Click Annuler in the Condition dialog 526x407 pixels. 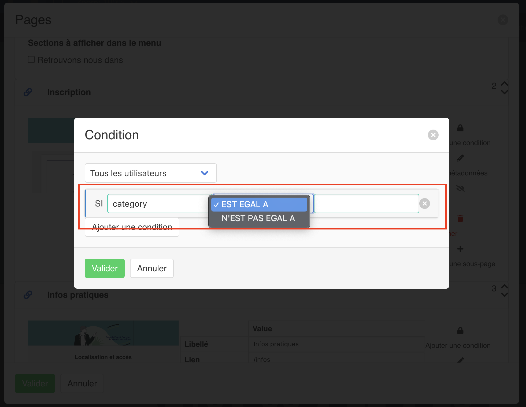click(x=152, y=268)
